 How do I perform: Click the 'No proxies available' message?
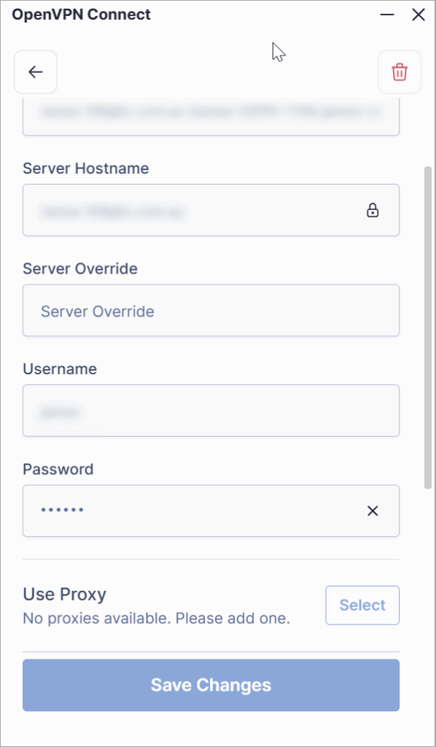click(157, 619)
